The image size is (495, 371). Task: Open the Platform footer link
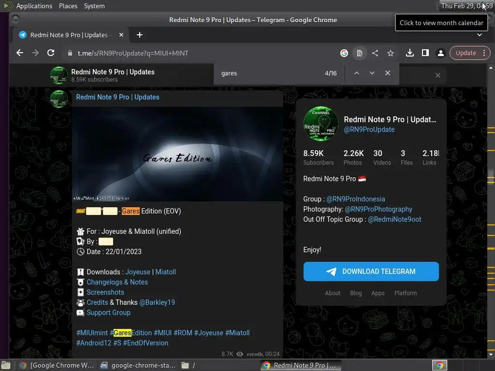click(406, 293)
